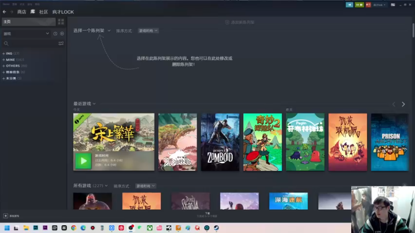
Task: Open 深海迷航 cover in all games
Action: pos(288,201)
